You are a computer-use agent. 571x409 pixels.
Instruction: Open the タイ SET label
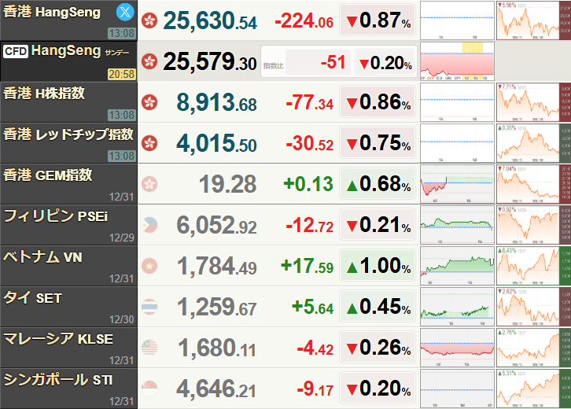[33, 298]
